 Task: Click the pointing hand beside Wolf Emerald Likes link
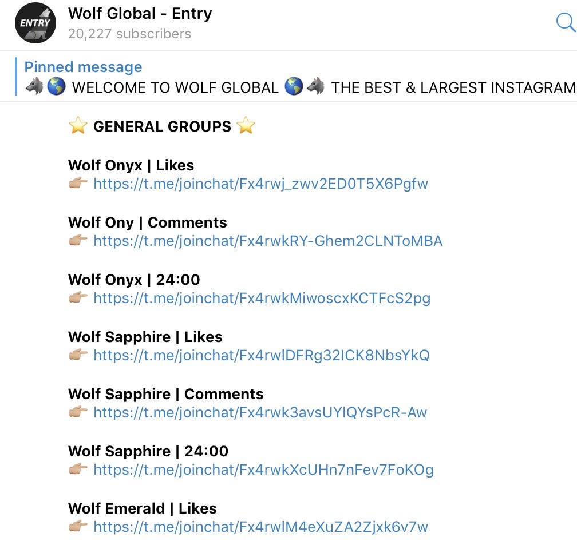(78, 526)
